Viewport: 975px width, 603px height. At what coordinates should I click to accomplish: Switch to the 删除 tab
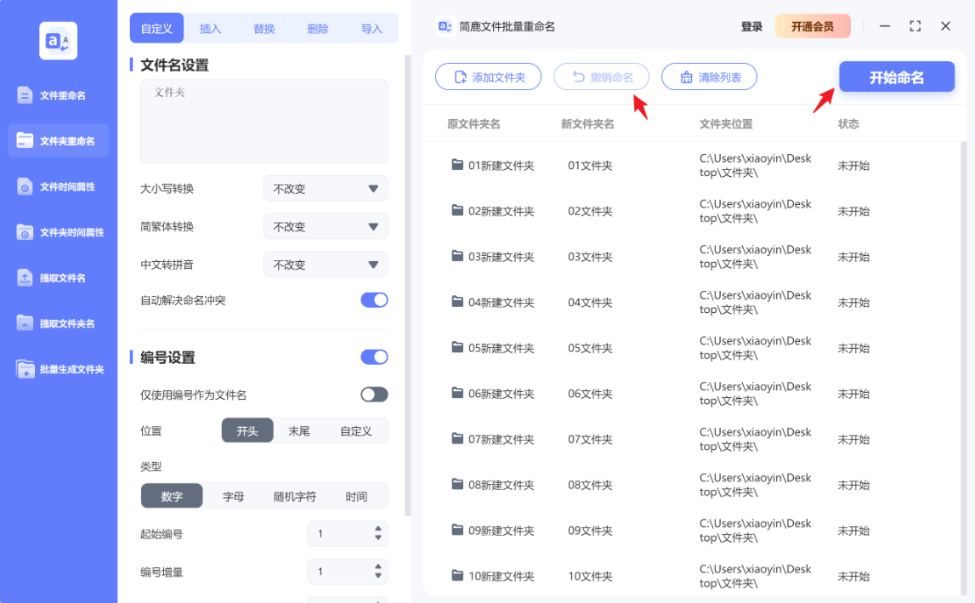pyautogui.click(x=318, y=29)
